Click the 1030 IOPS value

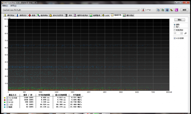click(x=29, y=100)
